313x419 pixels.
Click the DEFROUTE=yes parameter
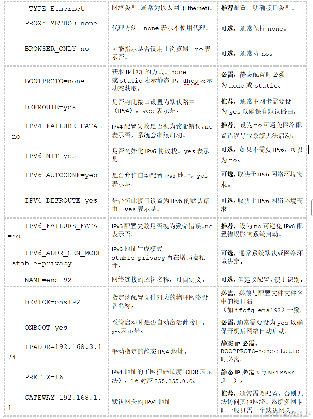point(50,107)
